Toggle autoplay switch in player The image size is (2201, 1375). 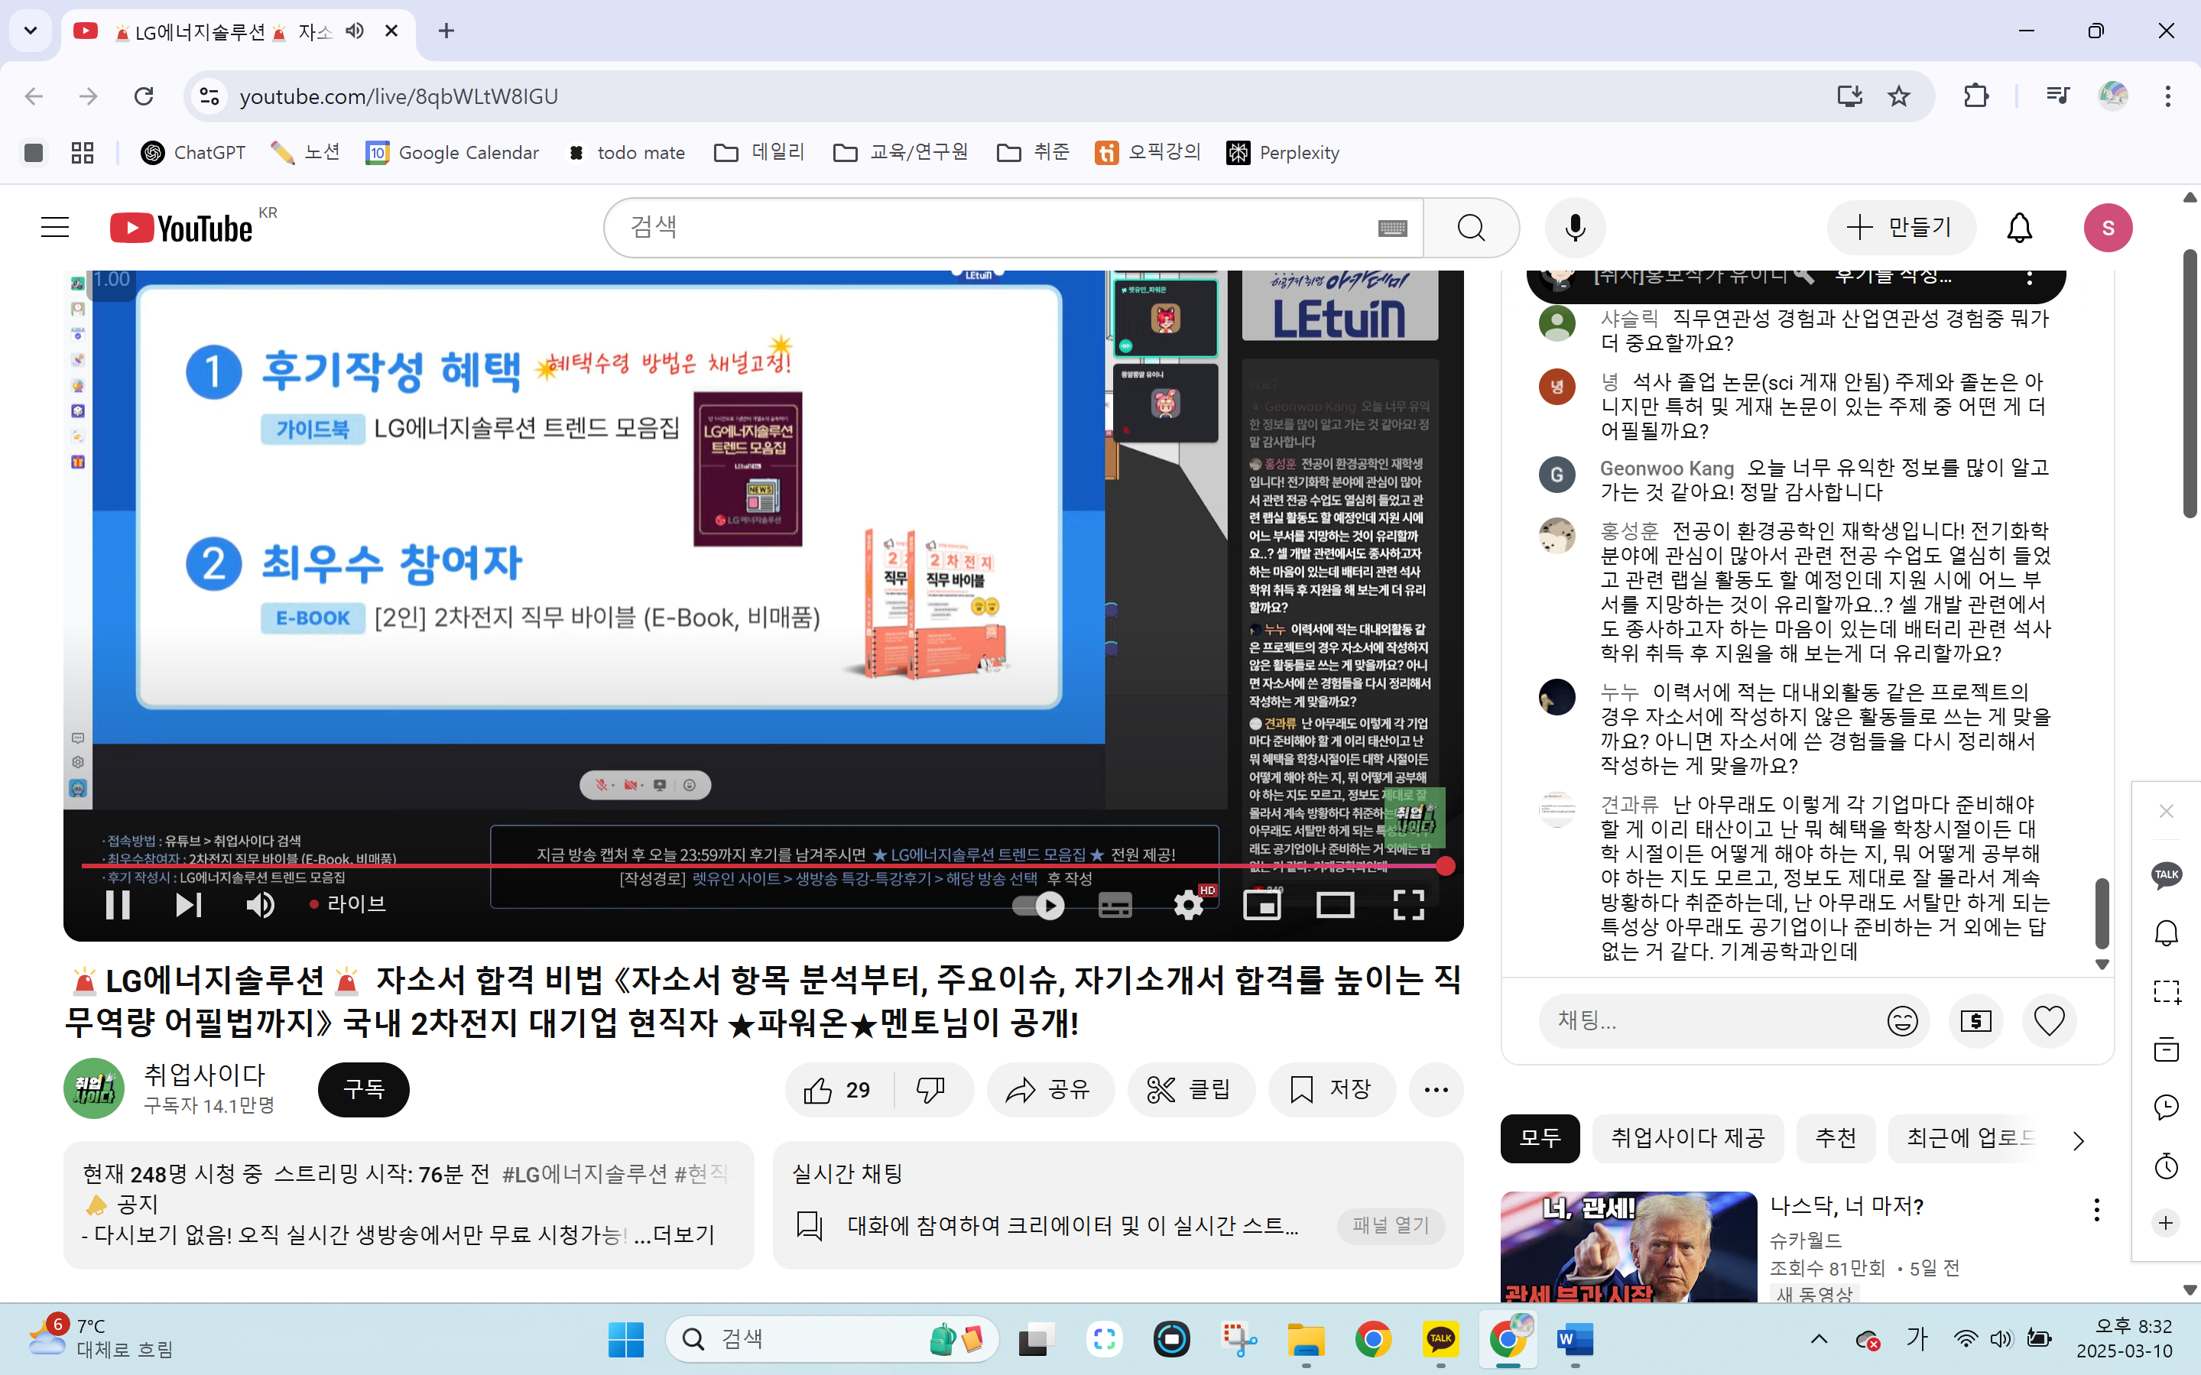pos(1040,905)
